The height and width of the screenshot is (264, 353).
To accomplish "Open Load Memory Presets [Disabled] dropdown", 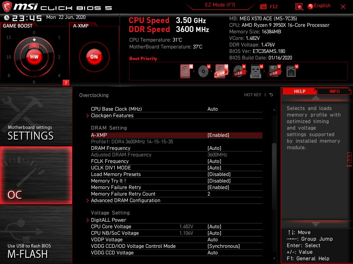I will click(x=176, y=174).
